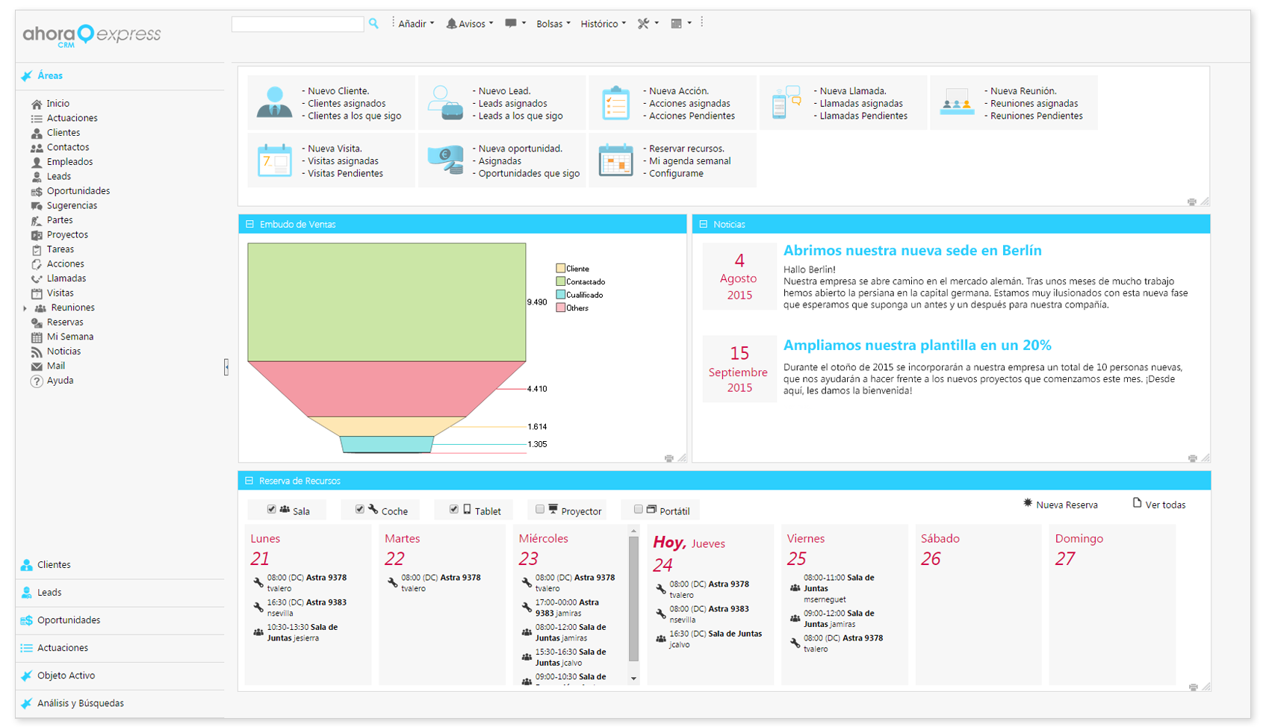The height and width of the screenshot is (727, 1266).
Task: Open the Añadir dropdown menu
Action: [416, 24]
